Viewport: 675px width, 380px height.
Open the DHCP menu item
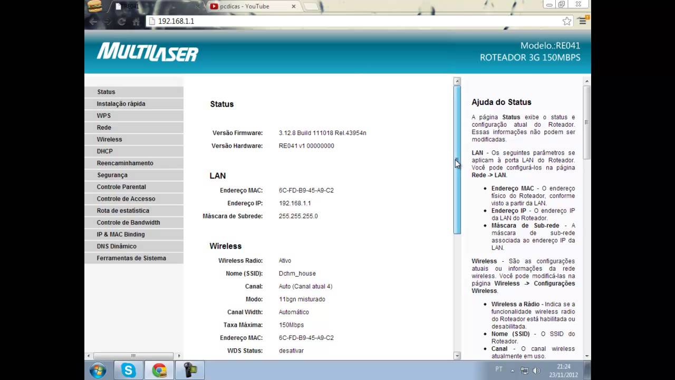pyautogui.click(x=104, y=151)
